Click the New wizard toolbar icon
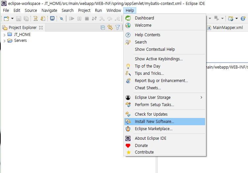Image resolution: width=248 pixels, height=173 pixels. [6, 19]
